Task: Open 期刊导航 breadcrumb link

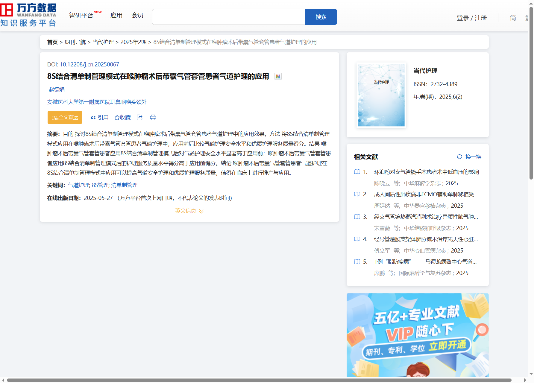Action: (x=75, y=42)
